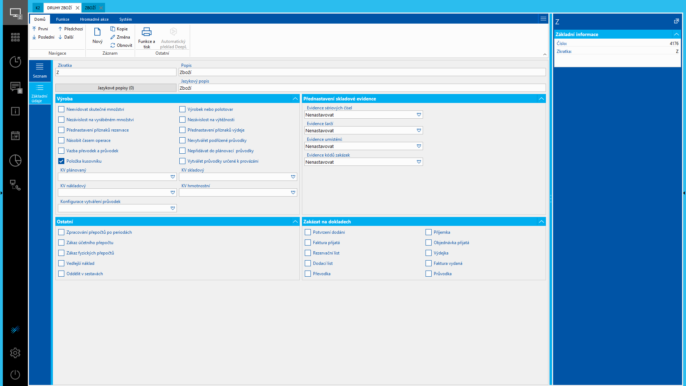Click the Popis text field
Screen dimensions: 686x386
click(362, 72)
